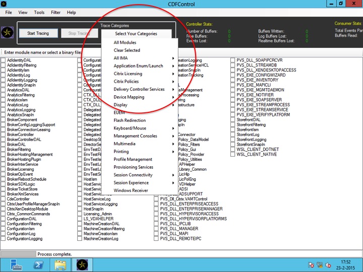
Task: Select Flash Redirection category
Action: click(140, 120)
